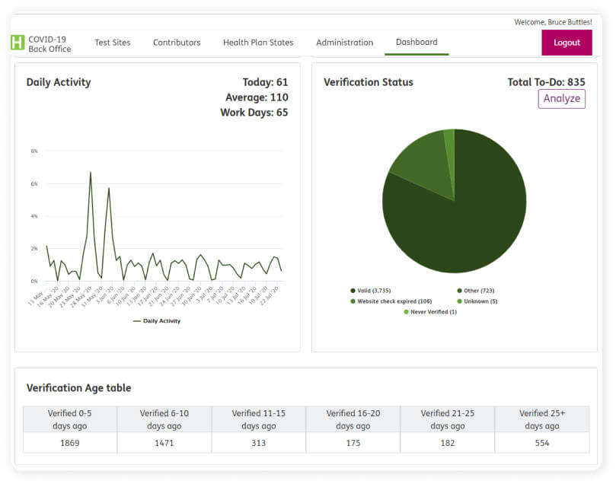The width and height of the screenshot is (616, 484).
Task: Click the Welcome, Bruce Buttles greeting
Action: pos(554,22)
